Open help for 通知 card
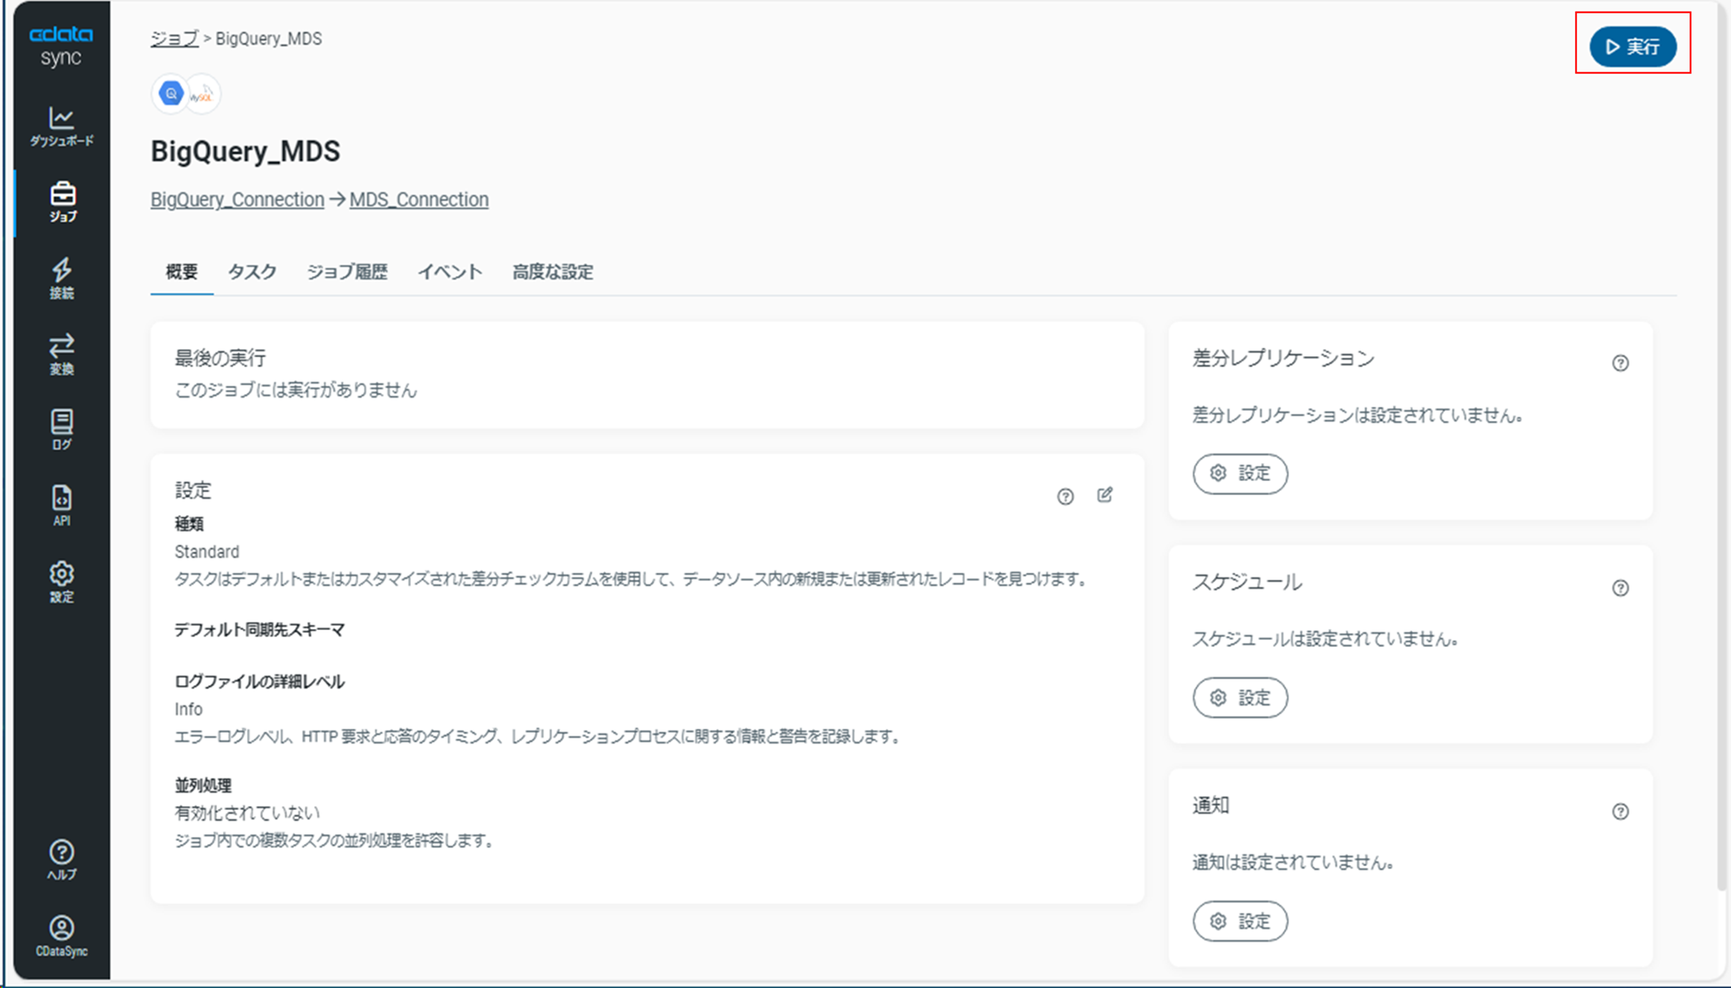Viewport: 1731px width, 988px height. (1621, 812)
